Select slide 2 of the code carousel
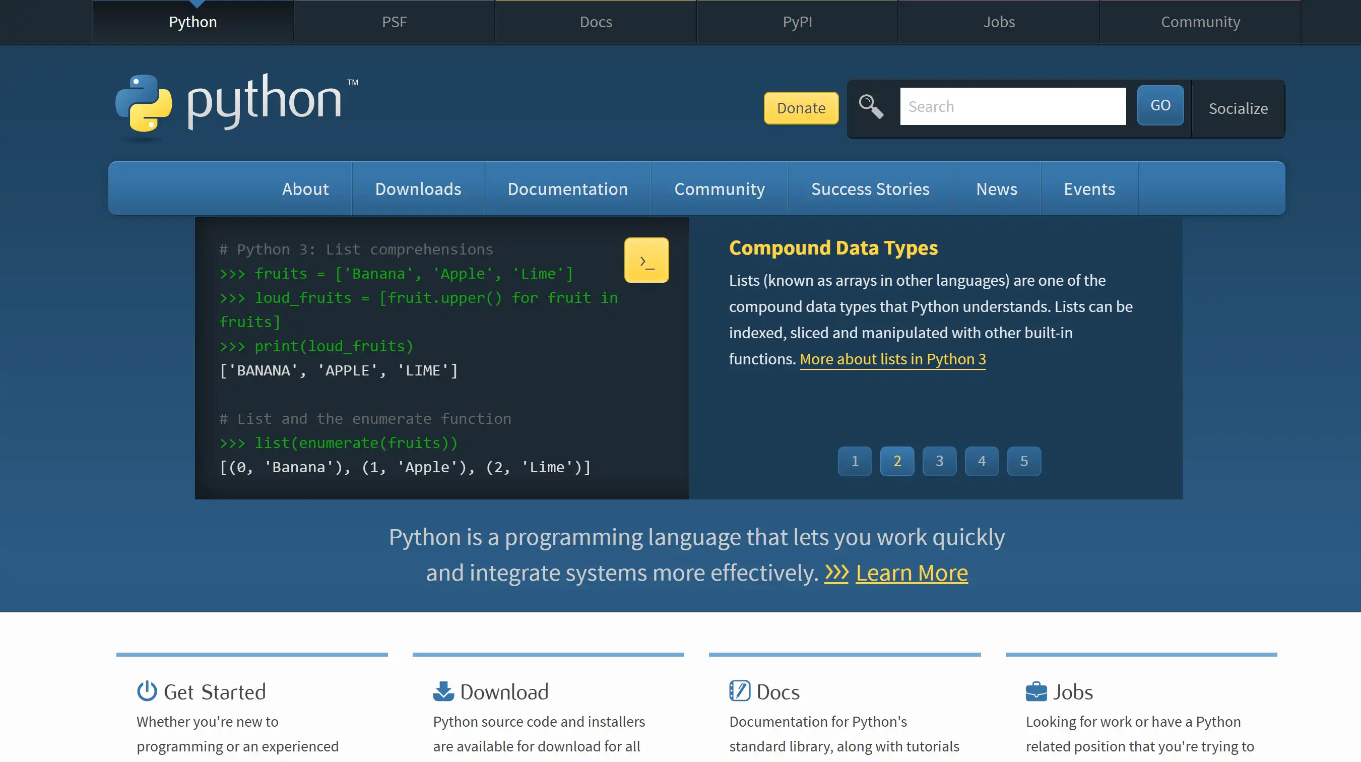The height and width of the screenshot is (762, 1361). tap(897, 461)
